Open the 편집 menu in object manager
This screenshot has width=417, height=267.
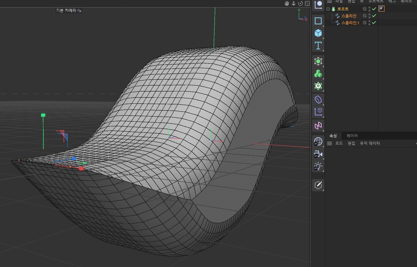[x=351, y=1]
